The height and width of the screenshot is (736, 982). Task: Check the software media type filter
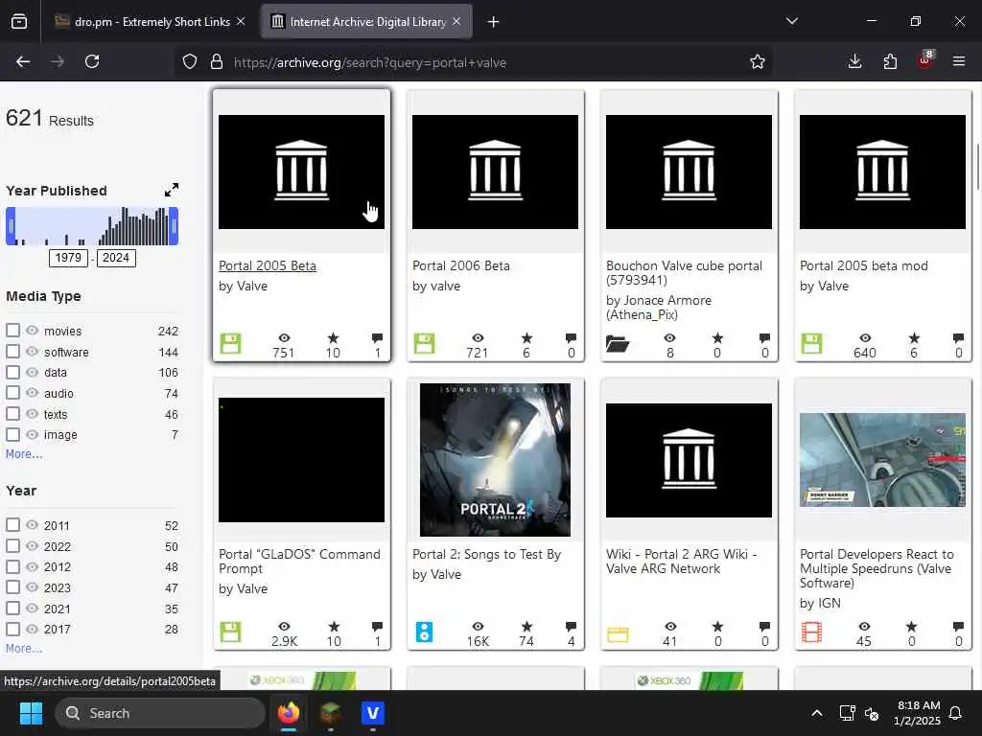tap(12, 351)
